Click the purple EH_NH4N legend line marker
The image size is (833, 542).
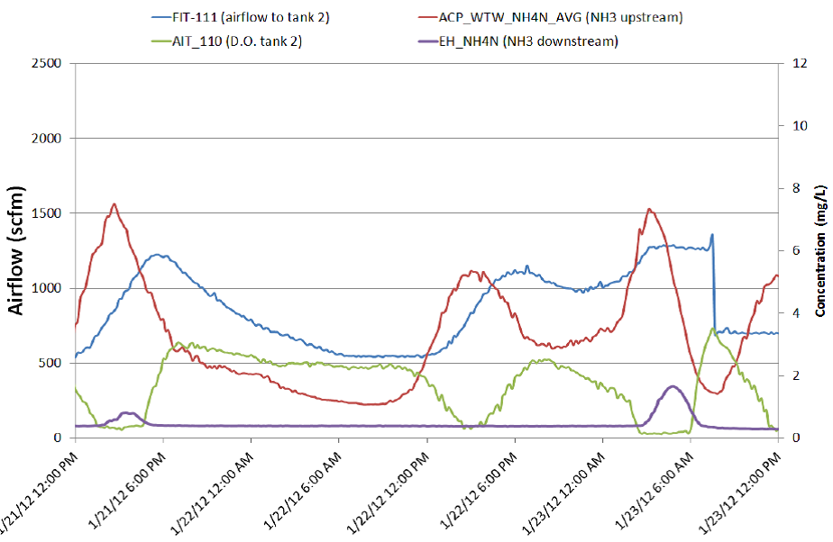(428, 41)
